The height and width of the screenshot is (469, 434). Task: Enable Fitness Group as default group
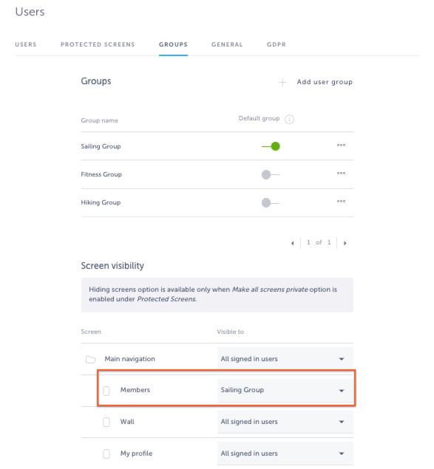pyautogui.click(x=270, y=175)
